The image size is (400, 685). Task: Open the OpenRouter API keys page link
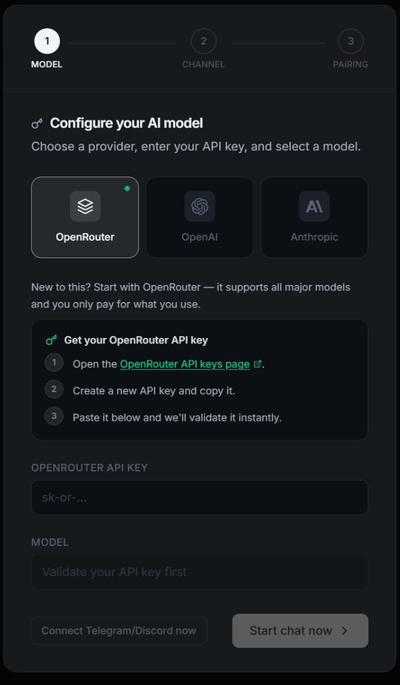pyautogui.click(x=185, y=364)
